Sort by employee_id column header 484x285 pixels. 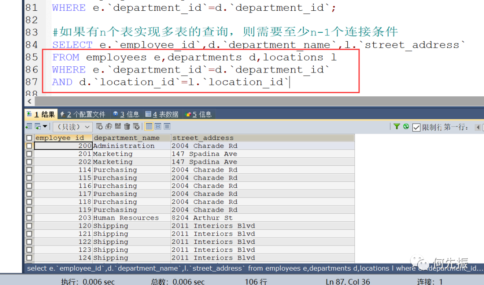[x=63, y=138]
